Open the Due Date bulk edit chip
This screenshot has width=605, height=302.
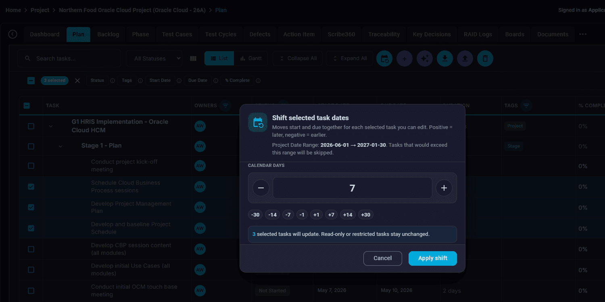point(198,81)
